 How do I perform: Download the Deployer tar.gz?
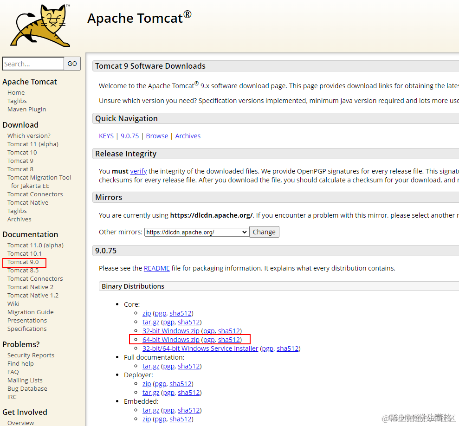pos(151,393)
